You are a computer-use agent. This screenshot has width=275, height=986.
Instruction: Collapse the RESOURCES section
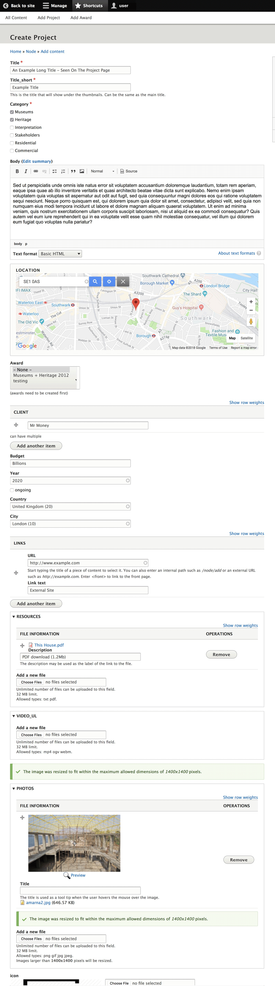[x=14, y=617]
